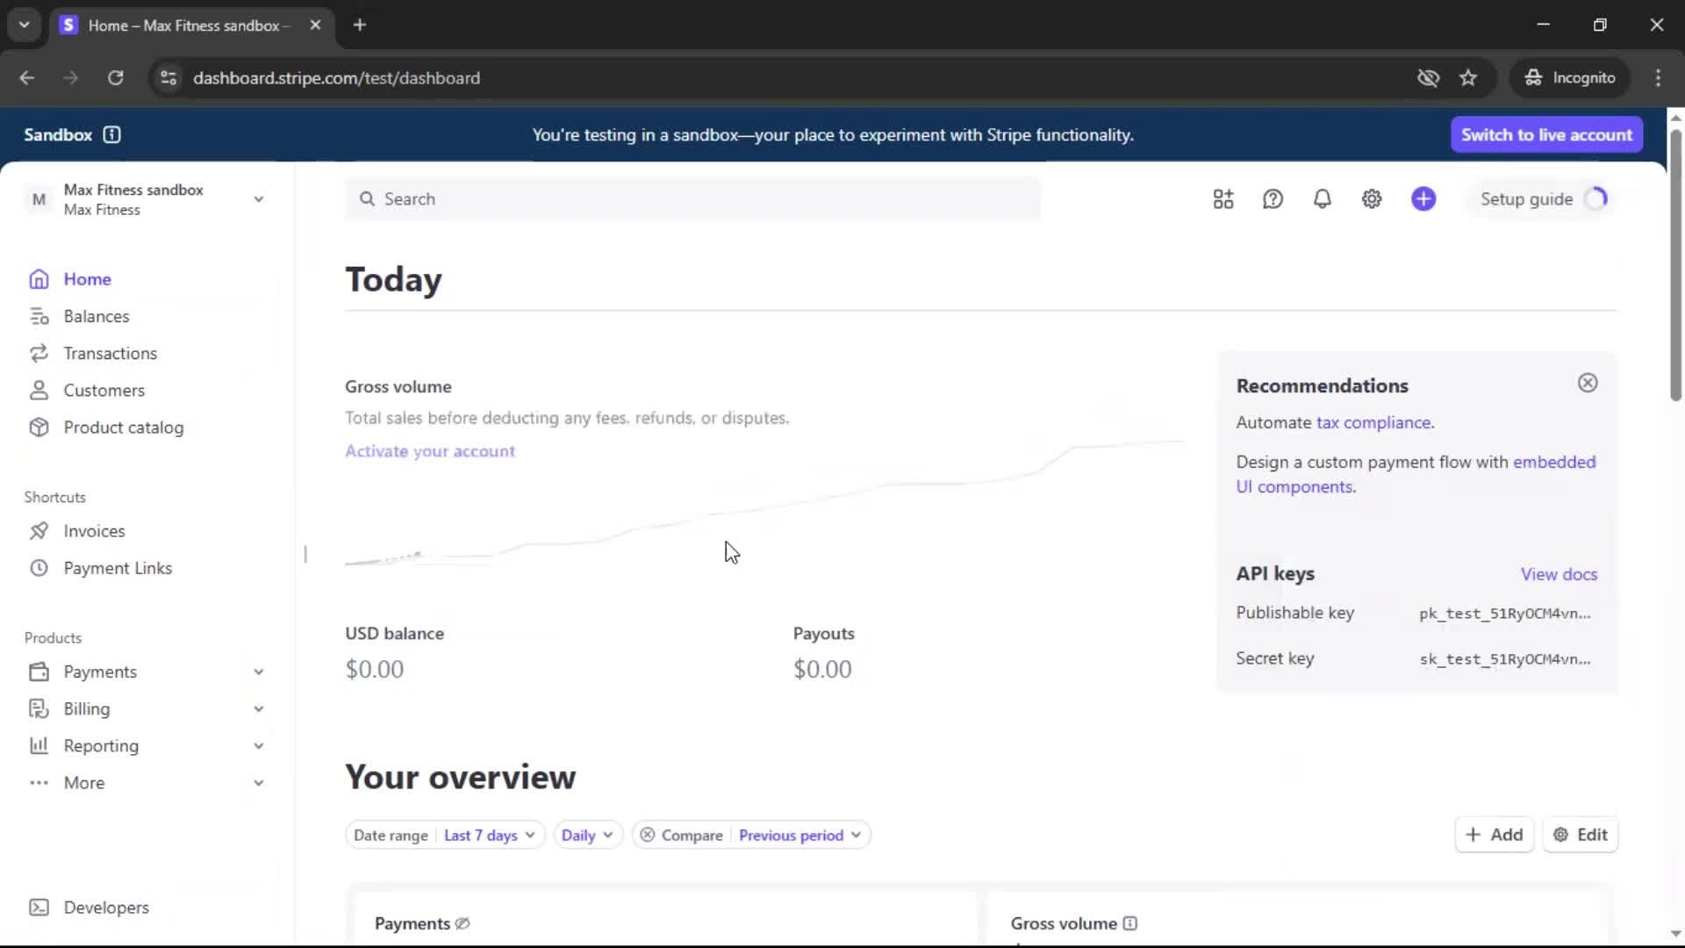Go to Home in sidebar

[87, 279]
